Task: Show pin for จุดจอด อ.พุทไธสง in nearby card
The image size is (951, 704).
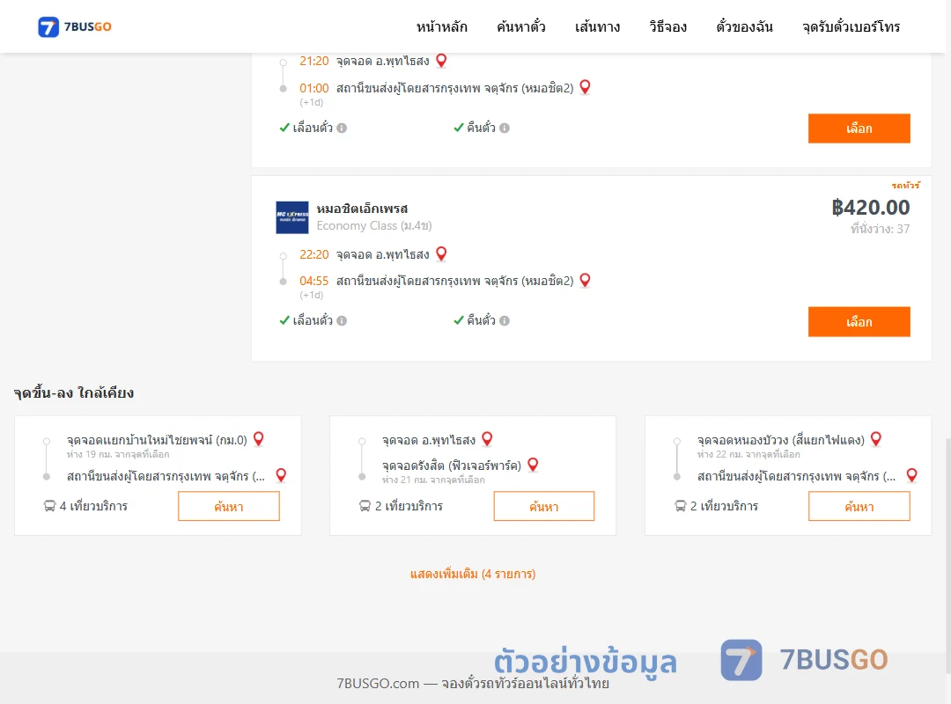Action: point(487,438)
